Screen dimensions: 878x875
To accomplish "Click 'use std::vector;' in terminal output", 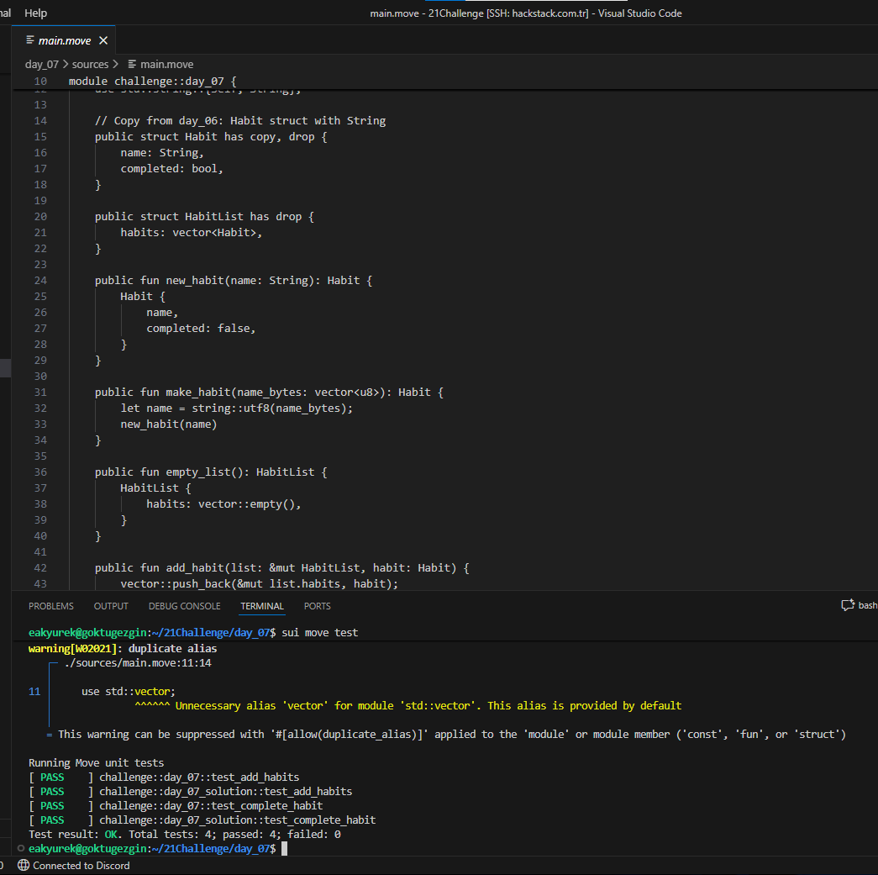I will click(x=129, y=692).
